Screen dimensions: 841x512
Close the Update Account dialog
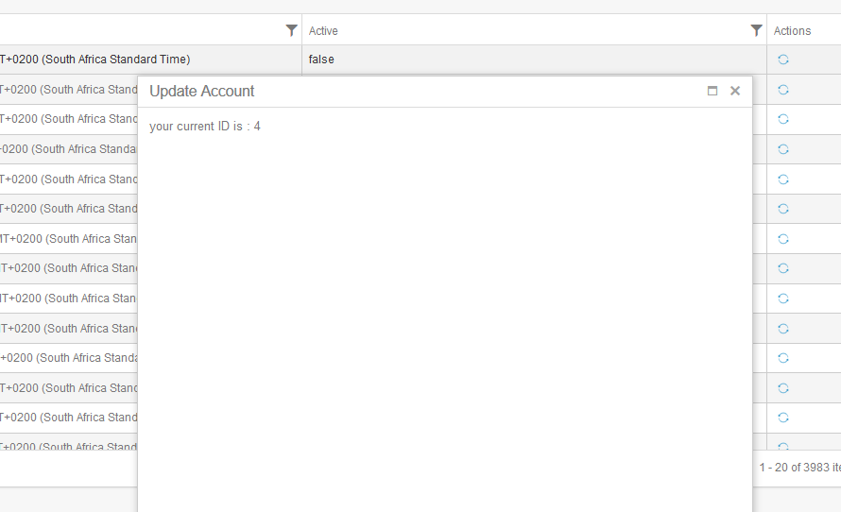[735, 91]
